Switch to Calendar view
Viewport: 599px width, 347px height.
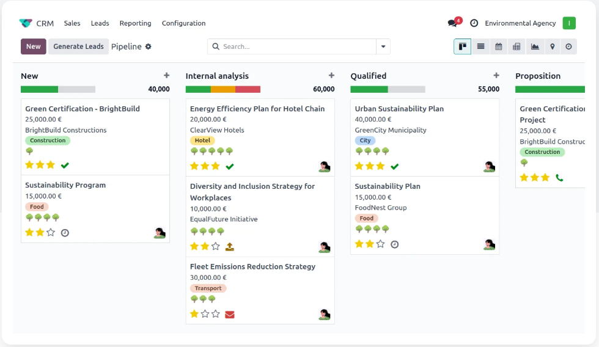[x=499, y=46]
